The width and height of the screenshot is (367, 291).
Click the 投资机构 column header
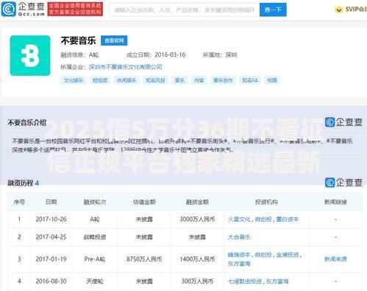266,202
